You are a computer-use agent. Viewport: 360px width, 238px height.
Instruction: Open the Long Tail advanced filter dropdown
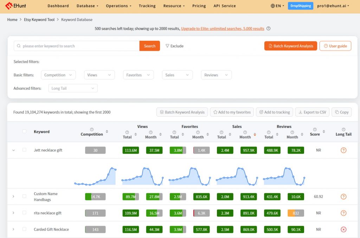(x=73, y=88)
